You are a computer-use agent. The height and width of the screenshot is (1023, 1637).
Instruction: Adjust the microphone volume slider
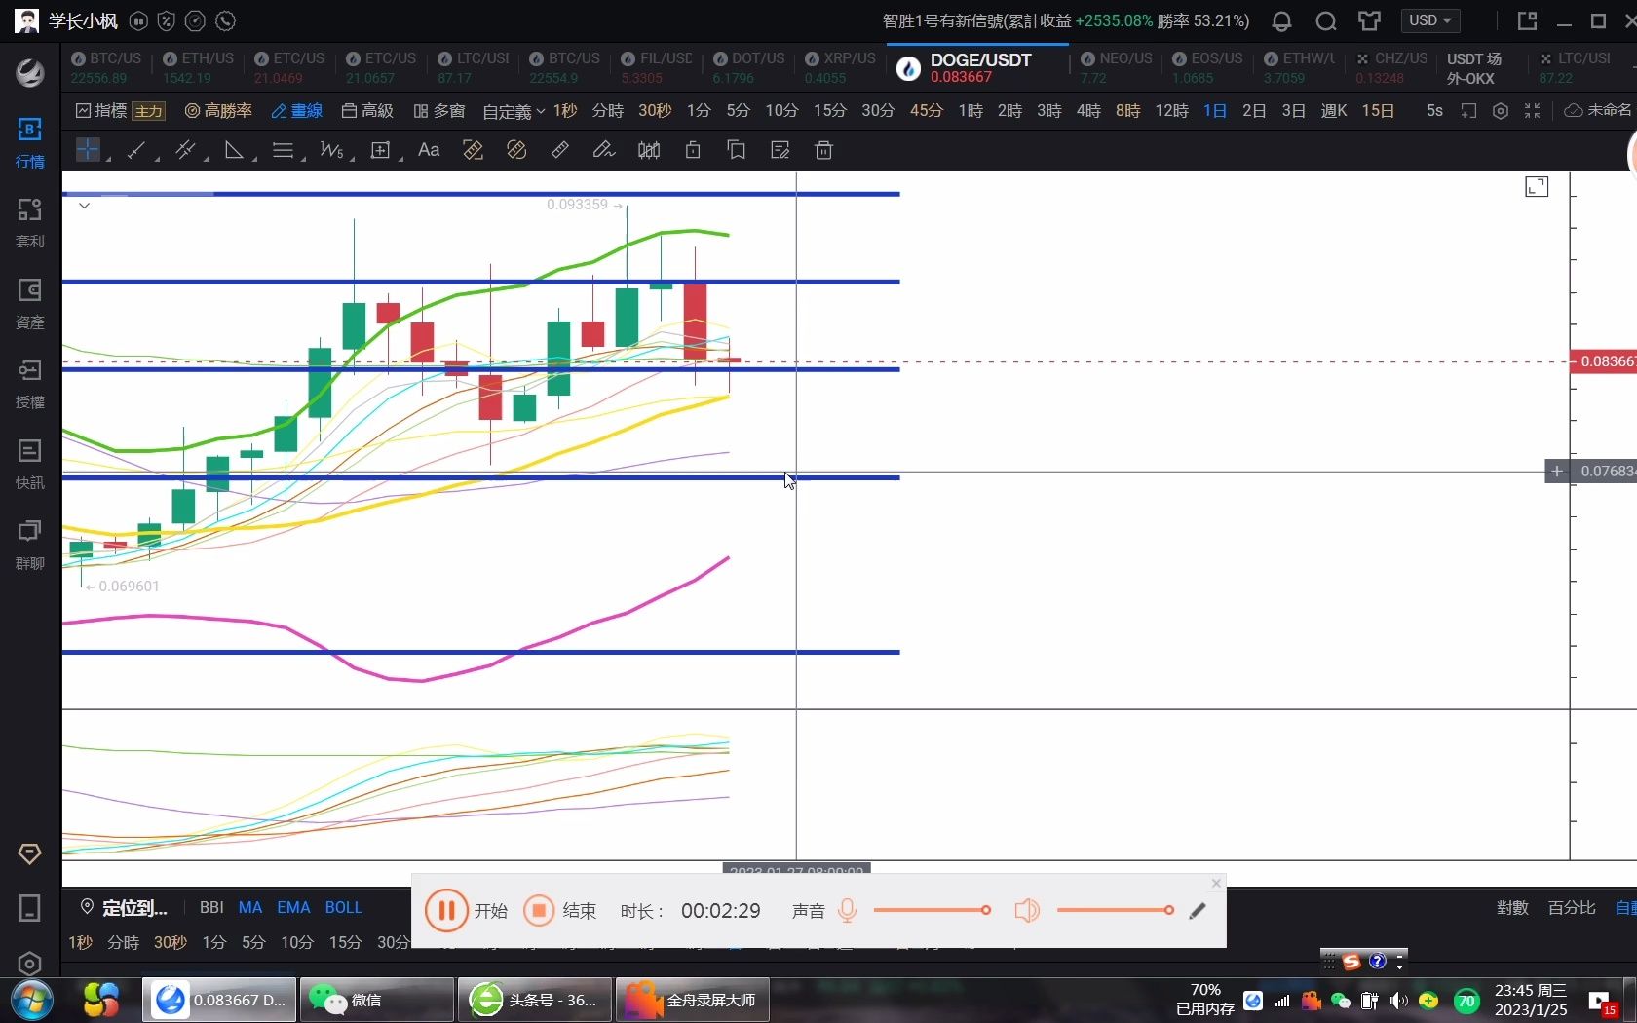click(x=933, y=911)
